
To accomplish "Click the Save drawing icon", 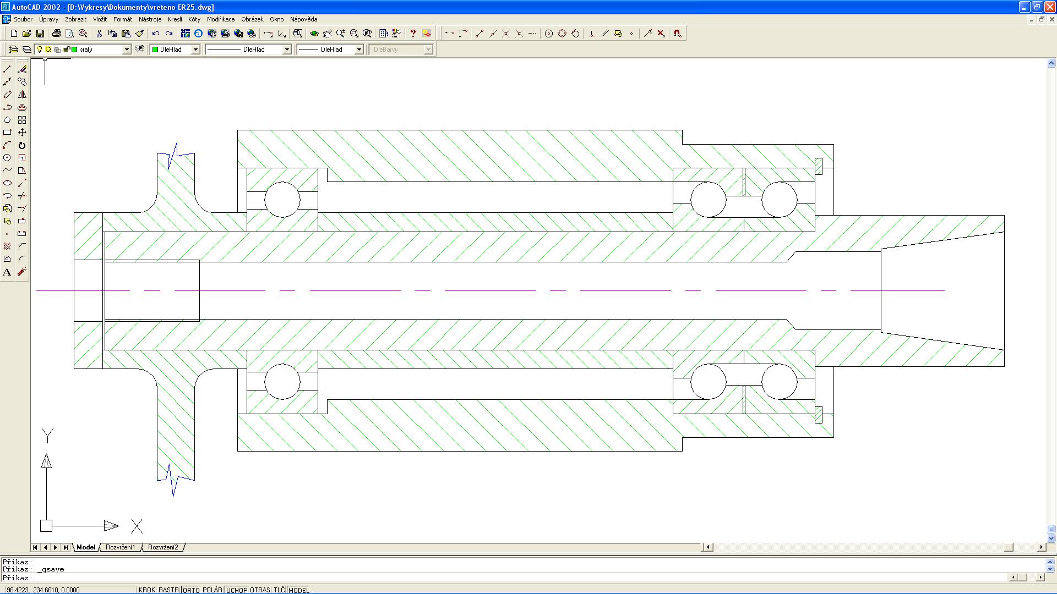I will (x=40, y=34).
